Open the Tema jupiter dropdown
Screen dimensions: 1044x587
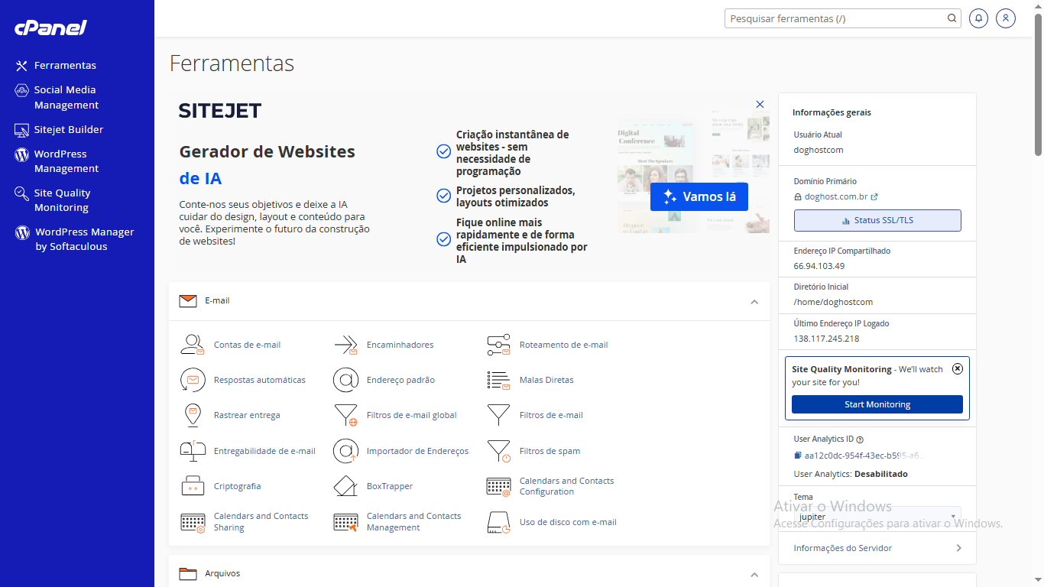(x=877, y=517)
